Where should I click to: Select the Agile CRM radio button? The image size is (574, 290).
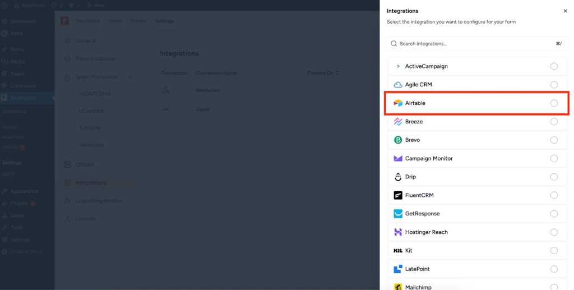click(554, 85)
